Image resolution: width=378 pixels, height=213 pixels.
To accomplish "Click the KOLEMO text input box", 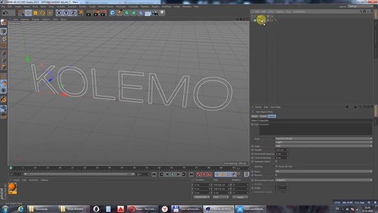I will (315, 129).
